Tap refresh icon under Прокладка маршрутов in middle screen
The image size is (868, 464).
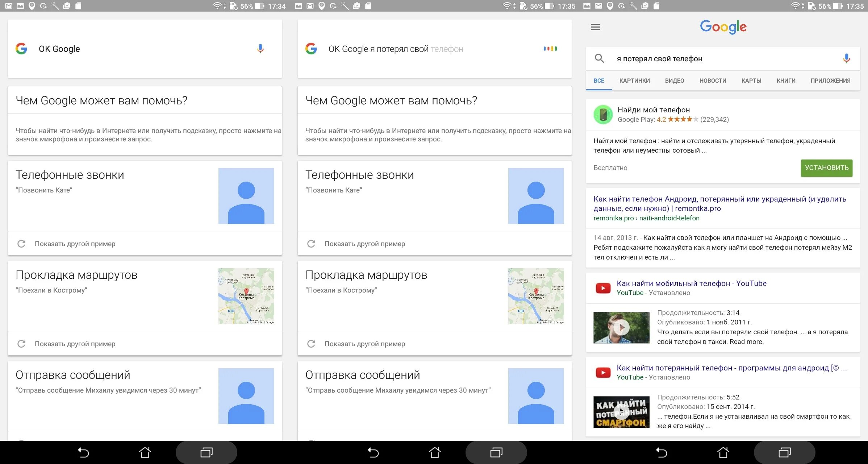point(311,344)
